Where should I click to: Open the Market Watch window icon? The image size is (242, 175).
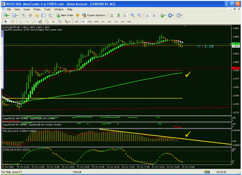click(24, 15)
